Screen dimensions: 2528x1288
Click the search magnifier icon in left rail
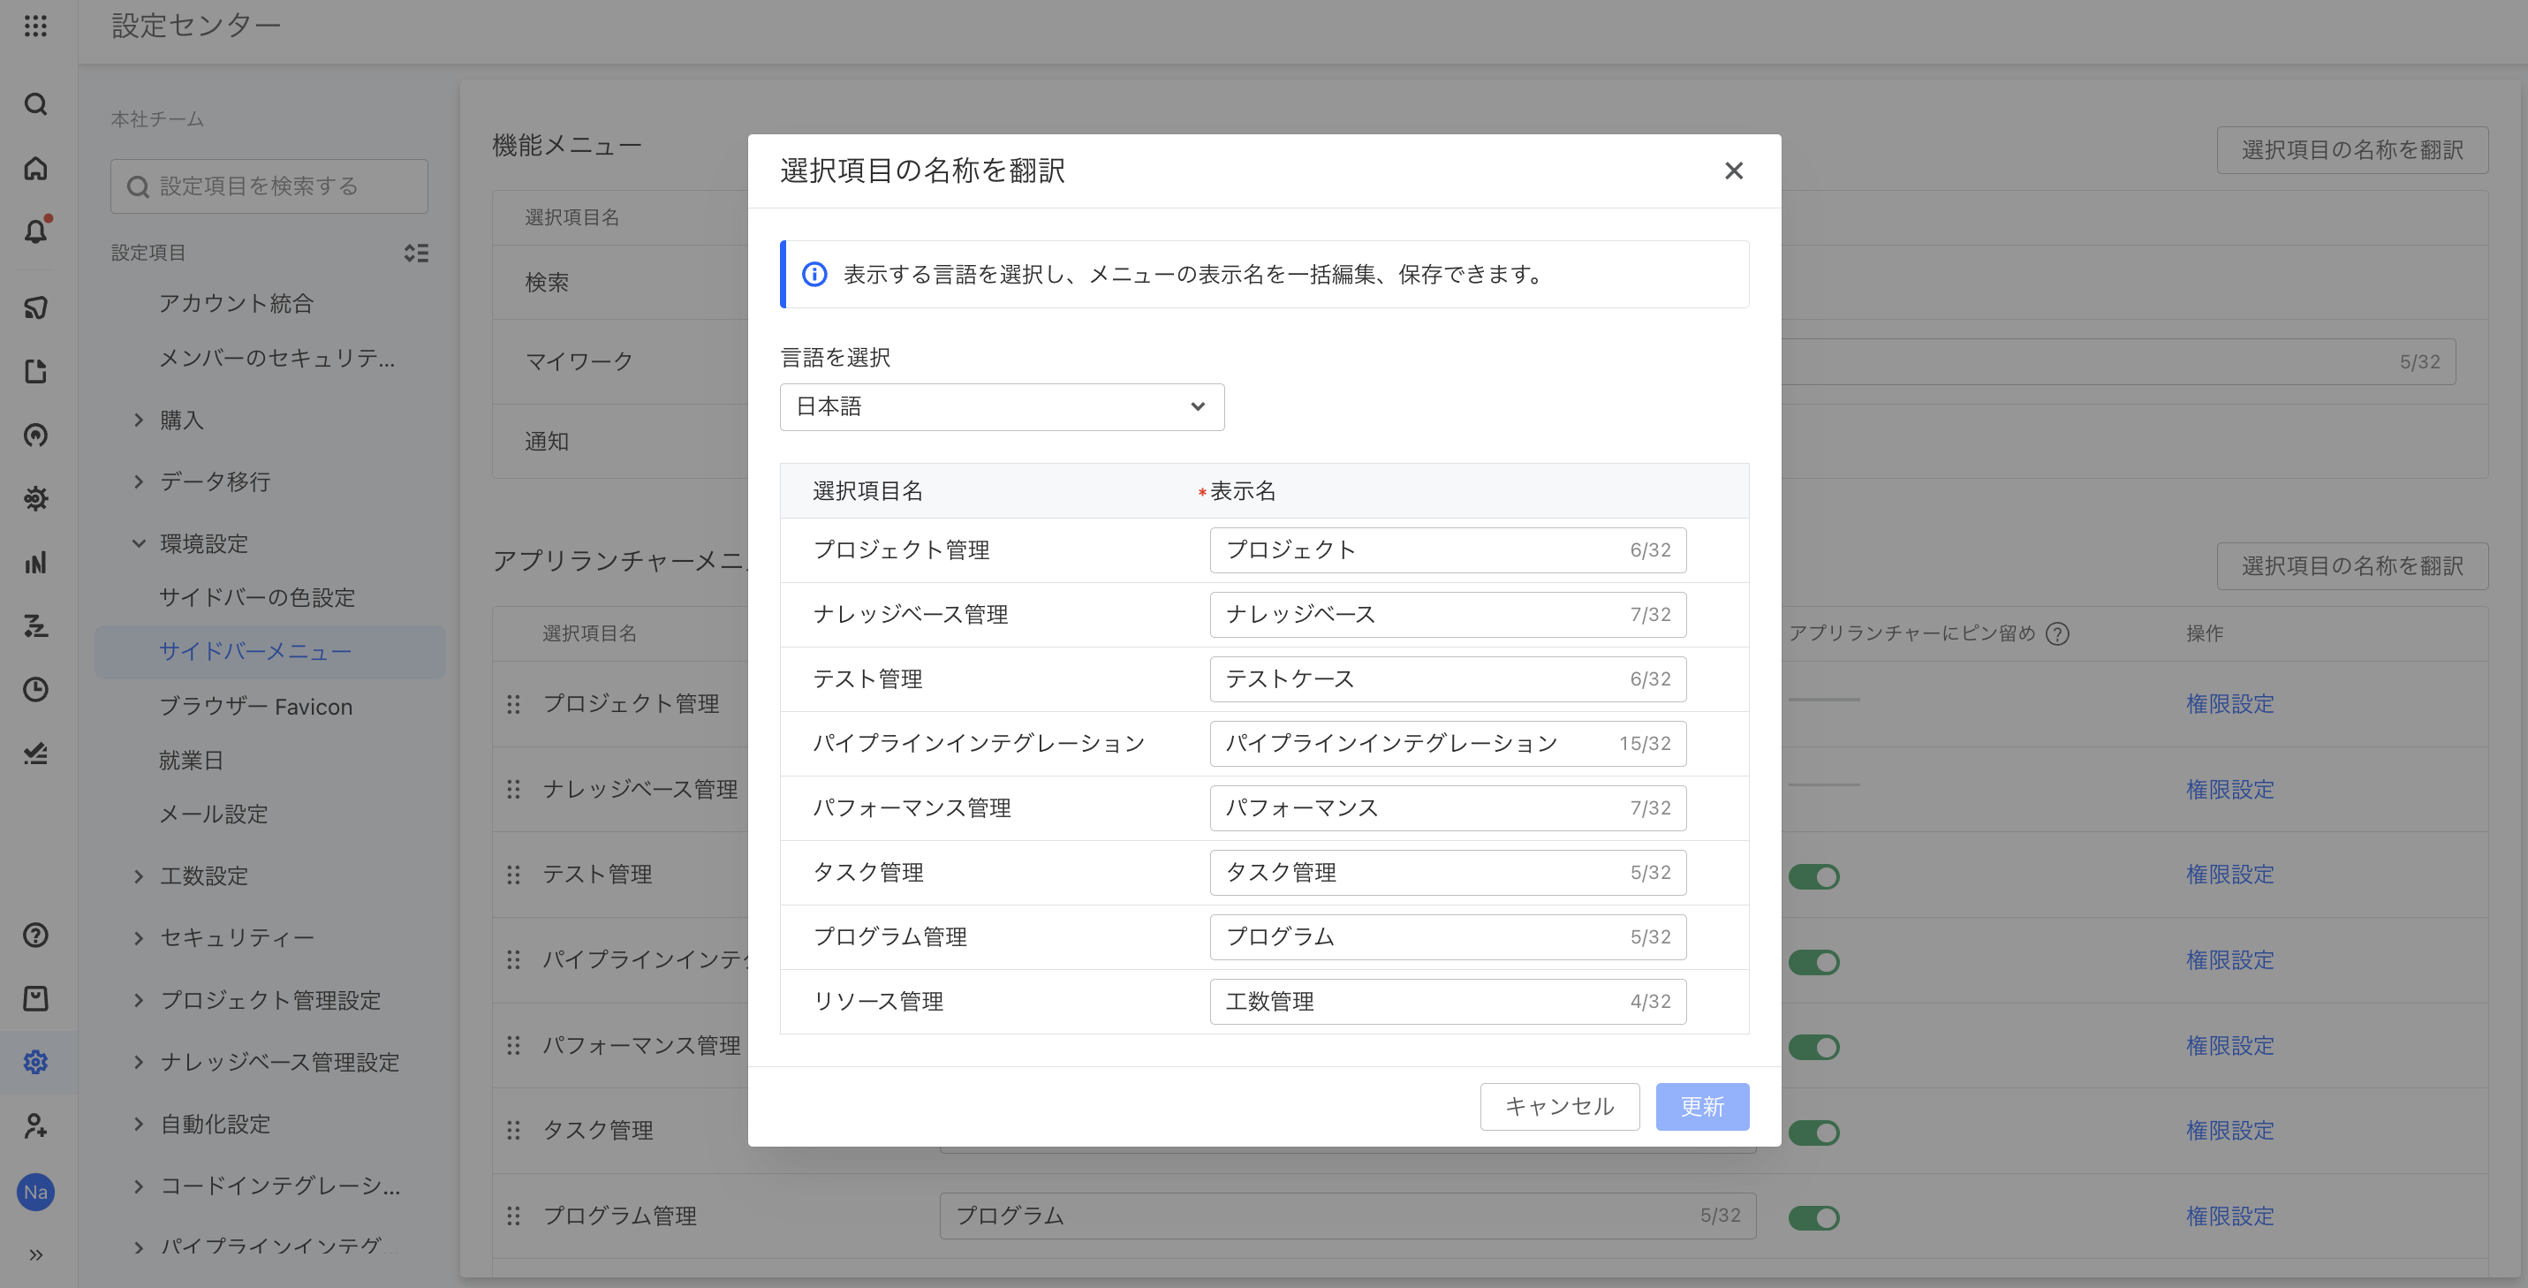(x=35, y=104)
